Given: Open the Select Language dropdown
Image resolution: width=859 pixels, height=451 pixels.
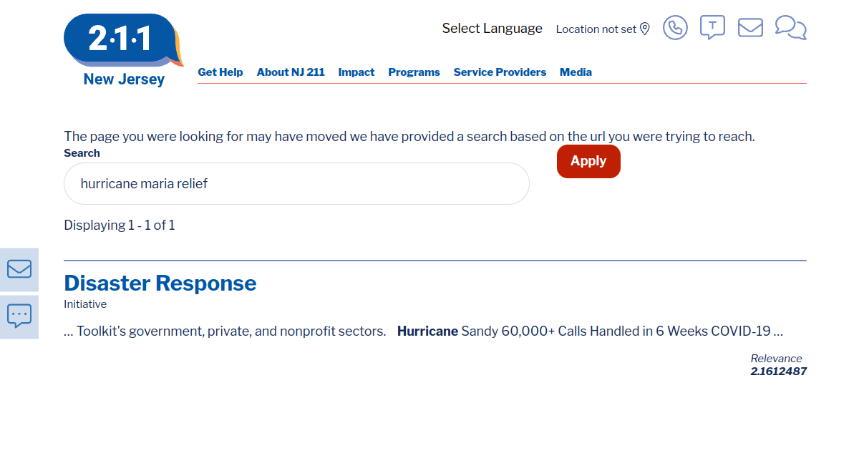Looking at the screenshot, I should pyautogui.click(x=492, y=29).
